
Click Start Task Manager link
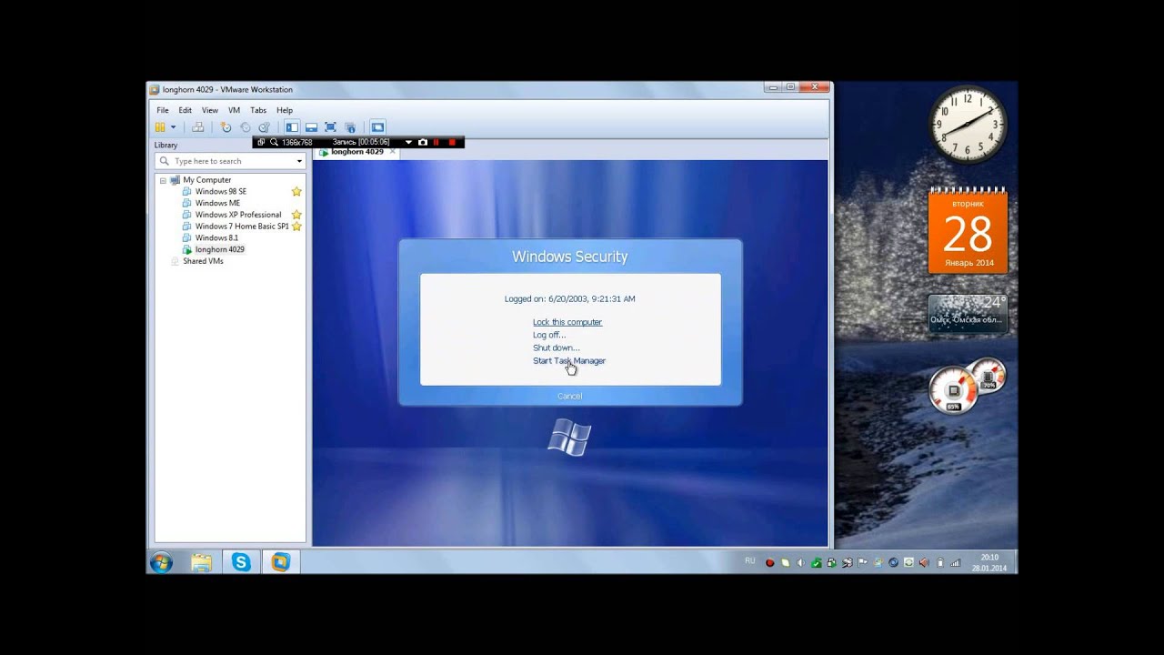click(569, 361)
